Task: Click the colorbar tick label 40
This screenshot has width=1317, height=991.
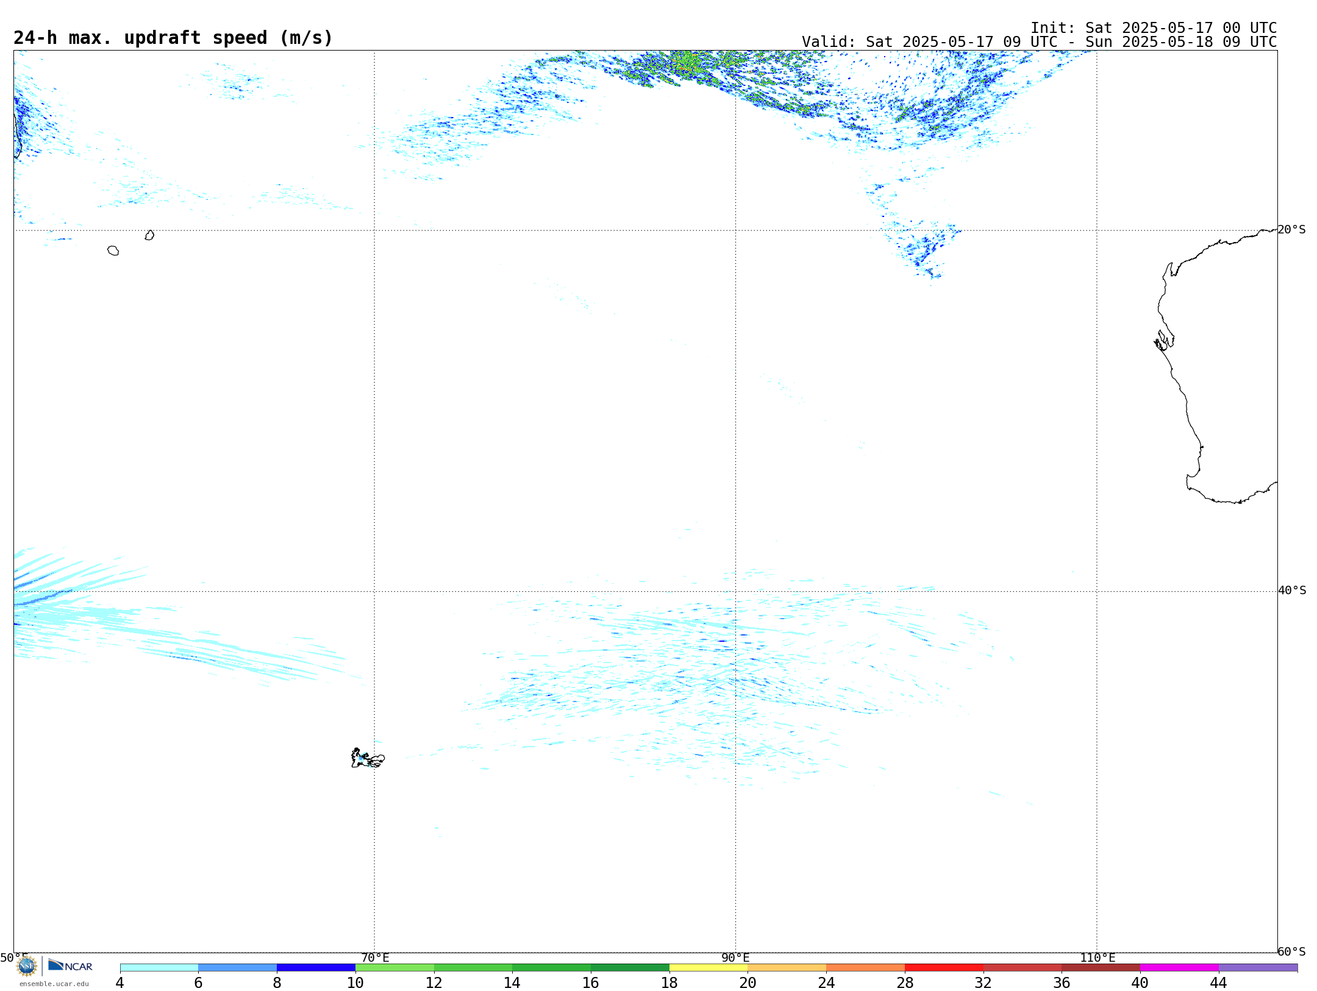Action: (x=1140, y=982)
